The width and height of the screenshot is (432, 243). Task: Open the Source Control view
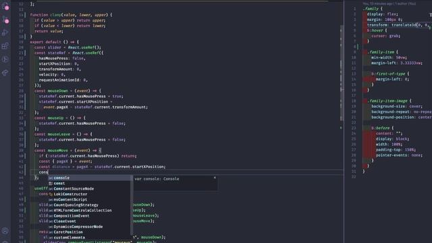(5, 20)
